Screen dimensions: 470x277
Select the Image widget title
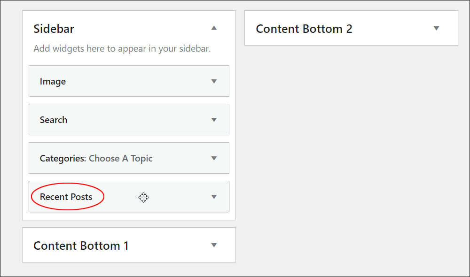tap(53, 81)
